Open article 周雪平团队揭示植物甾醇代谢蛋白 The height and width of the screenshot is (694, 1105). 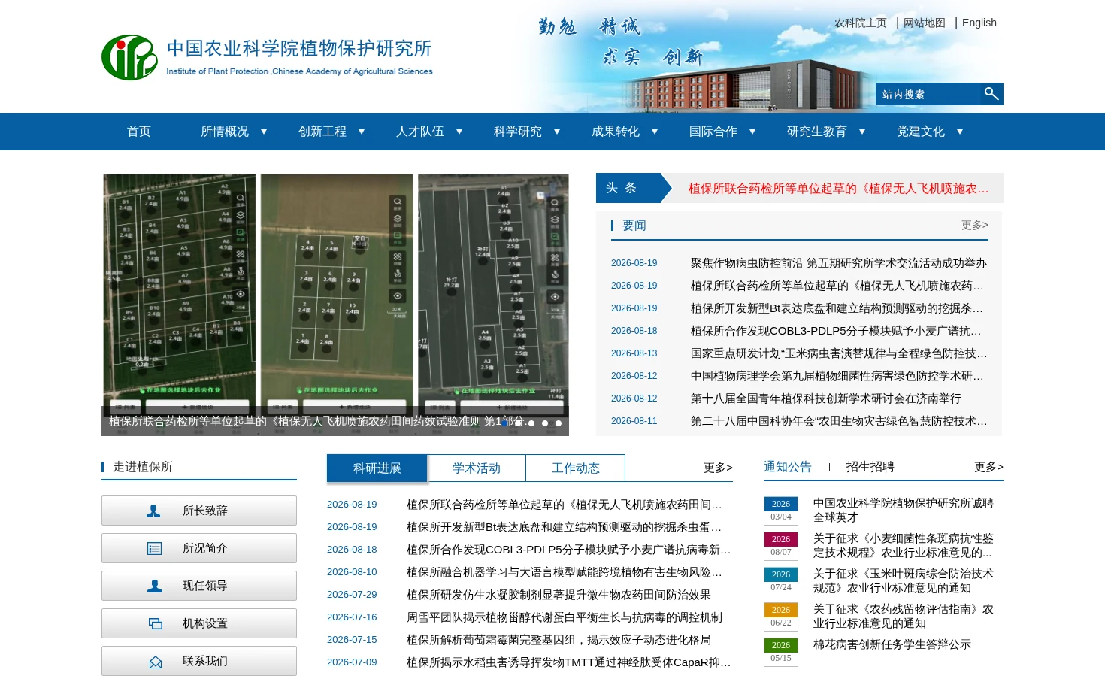(x=565, y=617)
